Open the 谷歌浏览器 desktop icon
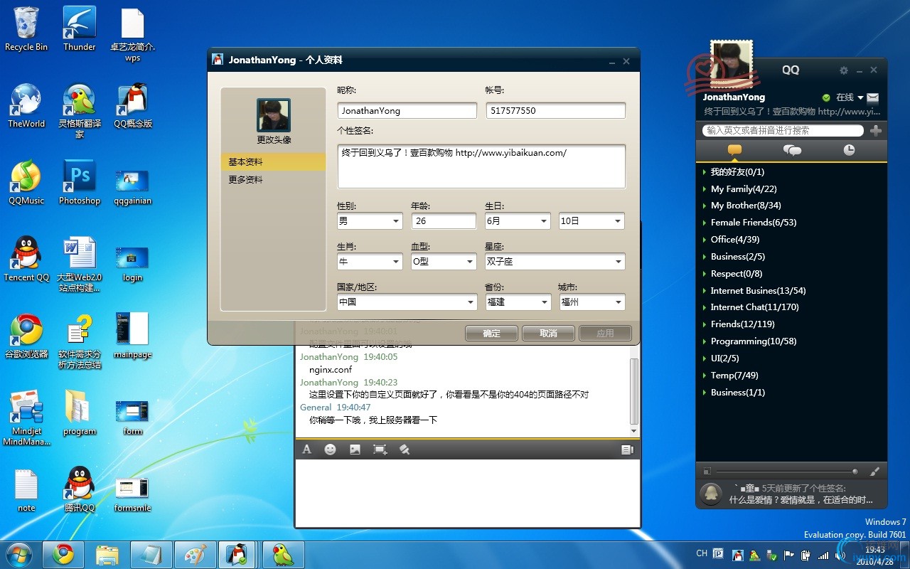Viewport: 910px width, 569px height. click(x=26, y=336)
